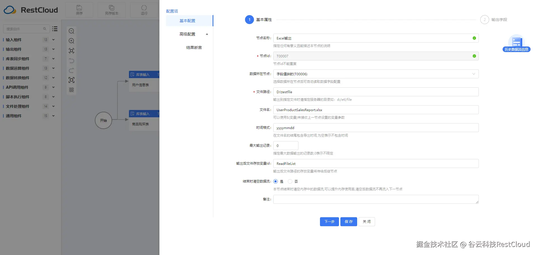Click the 关闭 button
This screenshot has width=537, height=255.
[367, 222]
